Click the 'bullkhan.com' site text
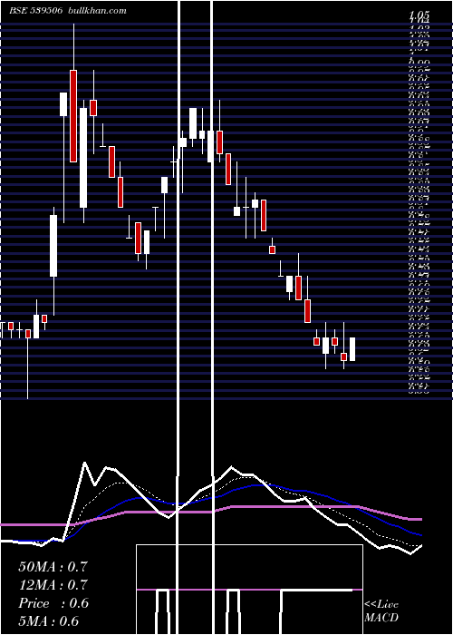The height and width of the screenshot is (635, 453). click(x=98, y=11)
